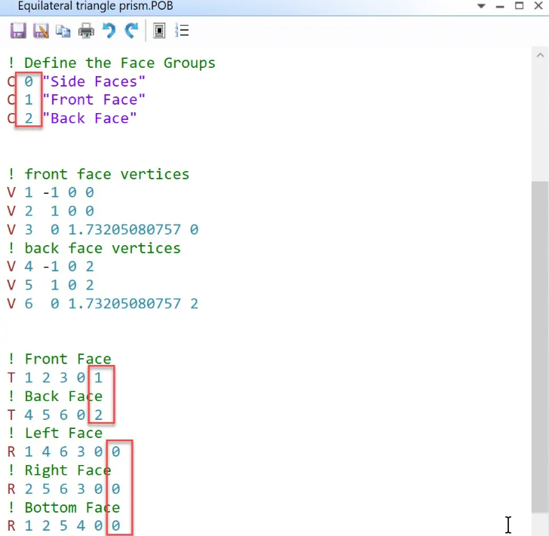Click the '! Right Face' comment
549x536 pixels.
[x=60, y=470]
